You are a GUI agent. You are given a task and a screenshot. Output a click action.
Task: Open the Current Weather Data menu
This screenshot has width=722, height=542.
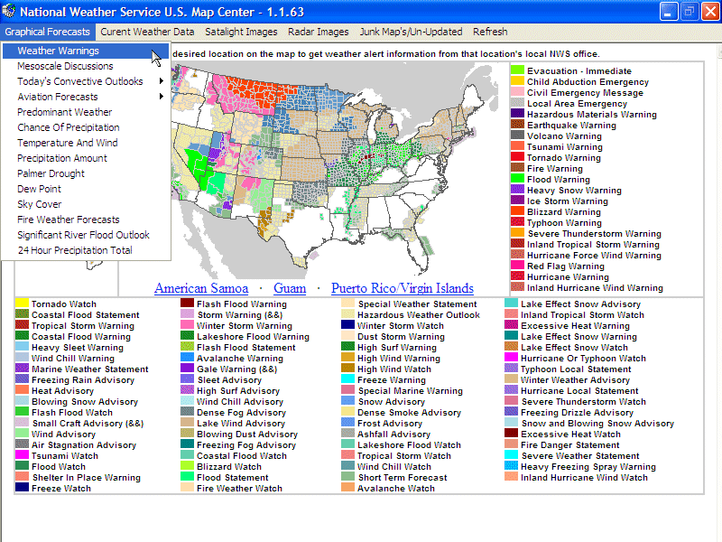(x=147, y=32)
